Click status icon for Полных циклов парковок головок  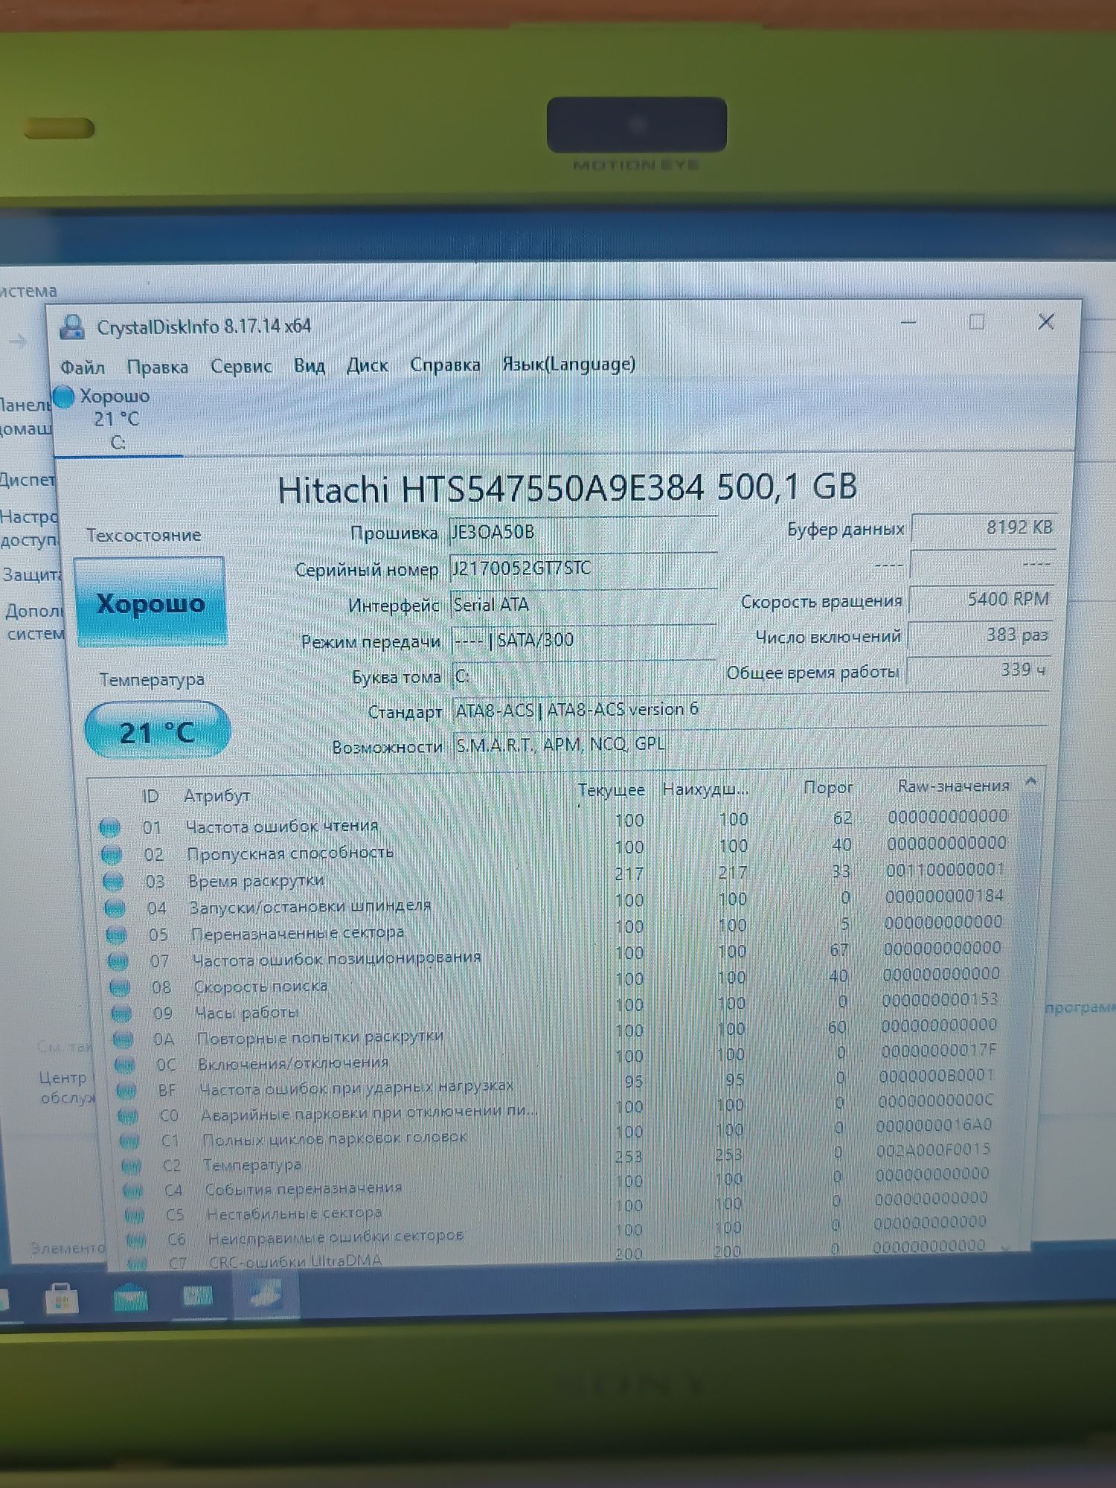[130, 1141]
